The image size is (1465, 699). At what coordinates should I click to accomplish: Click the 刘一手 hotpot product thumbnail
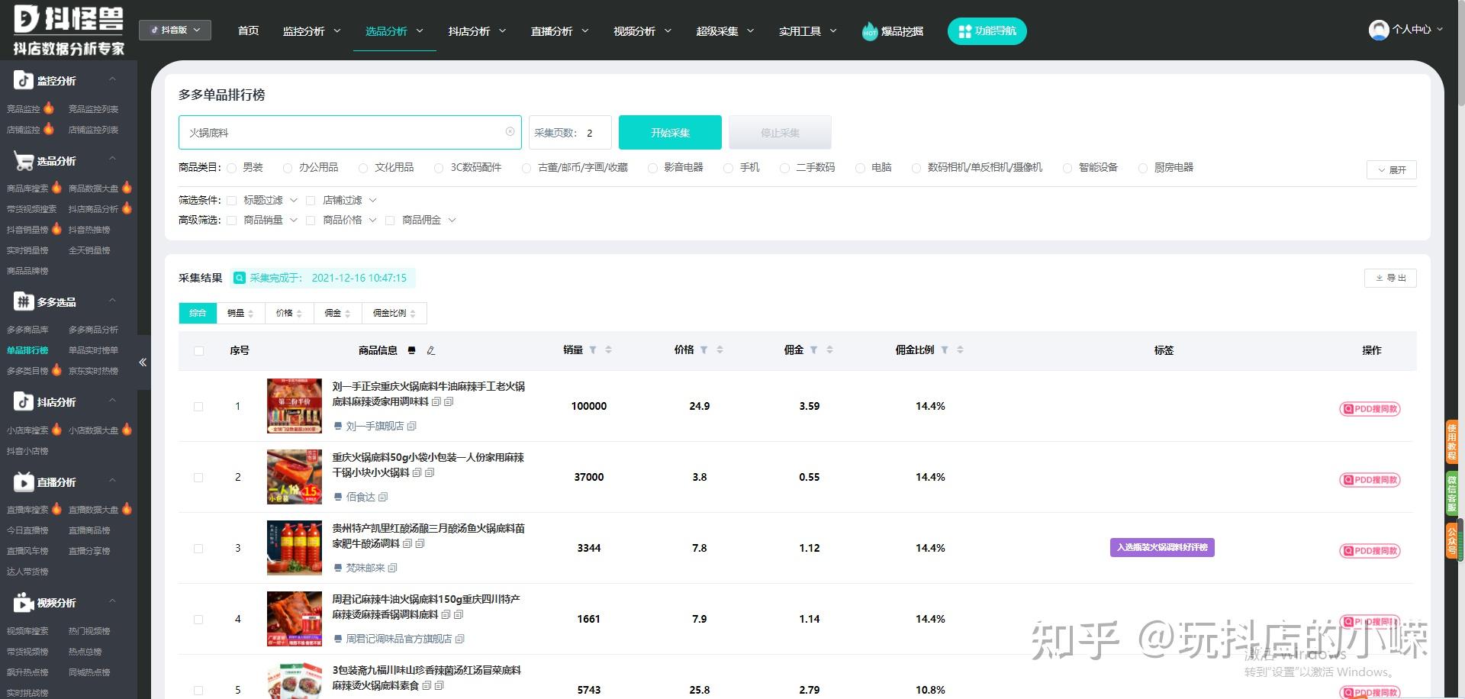coord(295,406)
